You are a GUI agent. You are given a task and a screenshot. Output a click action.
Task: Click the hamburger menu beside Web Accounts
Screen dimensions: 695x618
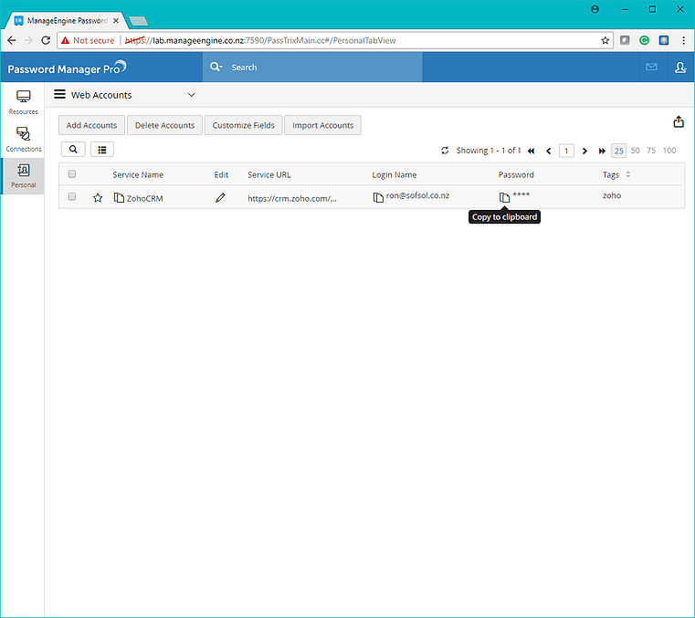click(x=59, y=94)
